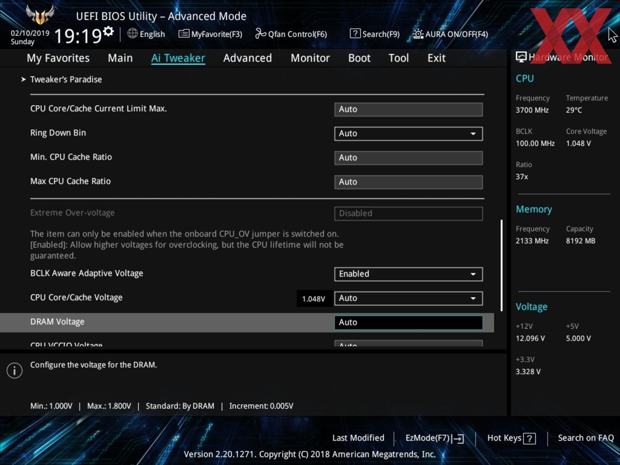This screenshot has height=465, width=620.
Task: Click the 100.00 MHz BCLK value
Action: tap(535, 143)
